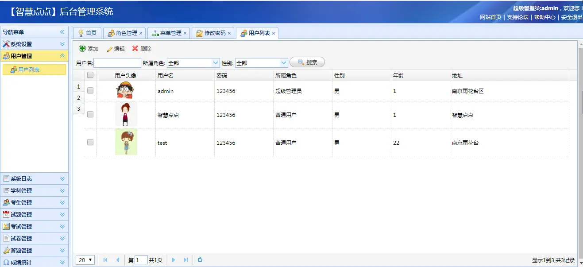Click the admin user avatar thumbnail
This screenshot has height=267, width=583.
pos(125,90)
